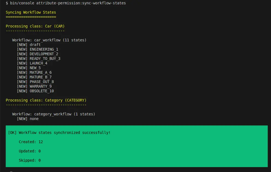Click the command line 'bin/console attribute-permission:sync-workflow-states'
The image size is (271, 172).
pos(68,3)
